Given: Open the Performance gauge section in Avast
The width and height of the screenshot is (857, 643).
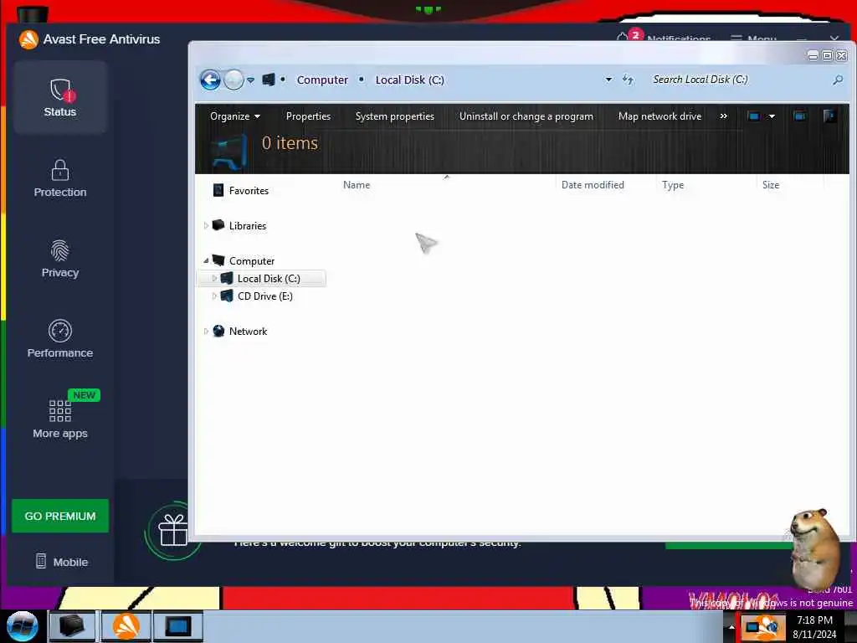Looking at the screenshot, I should pyautogui.click(x=60, y=339).
